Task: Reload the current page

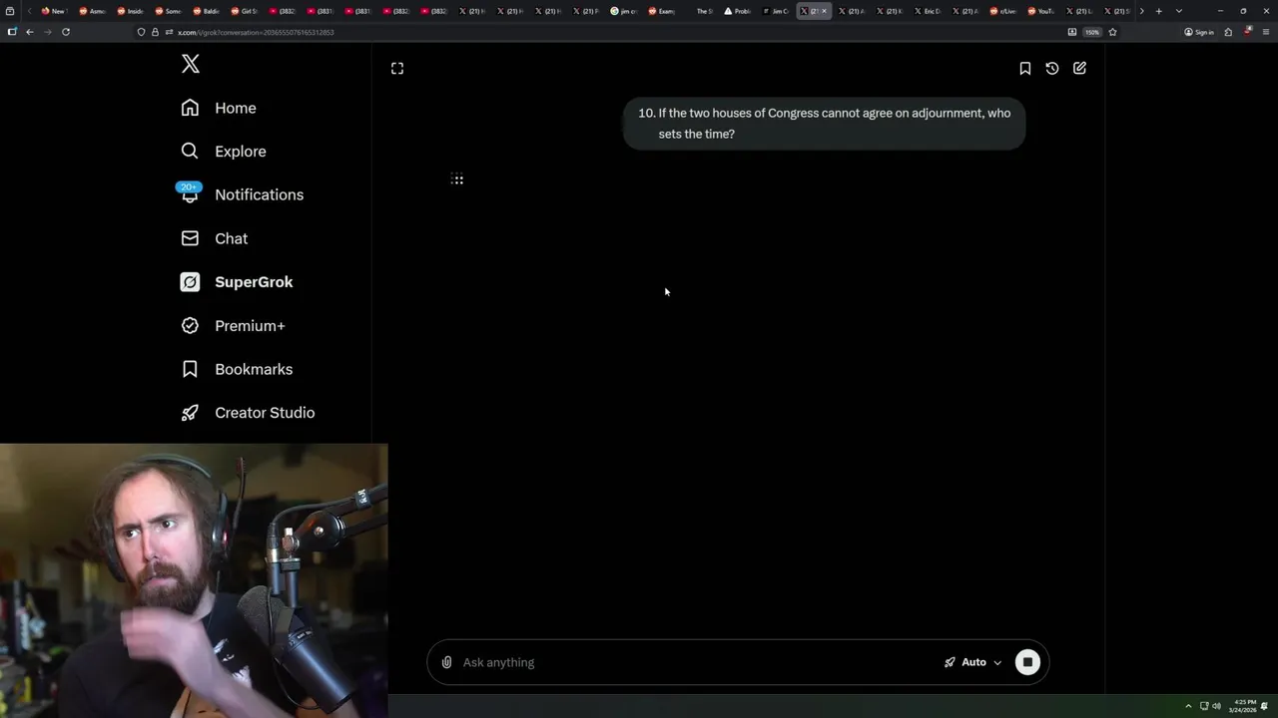Action: click(x=66, y=32)
